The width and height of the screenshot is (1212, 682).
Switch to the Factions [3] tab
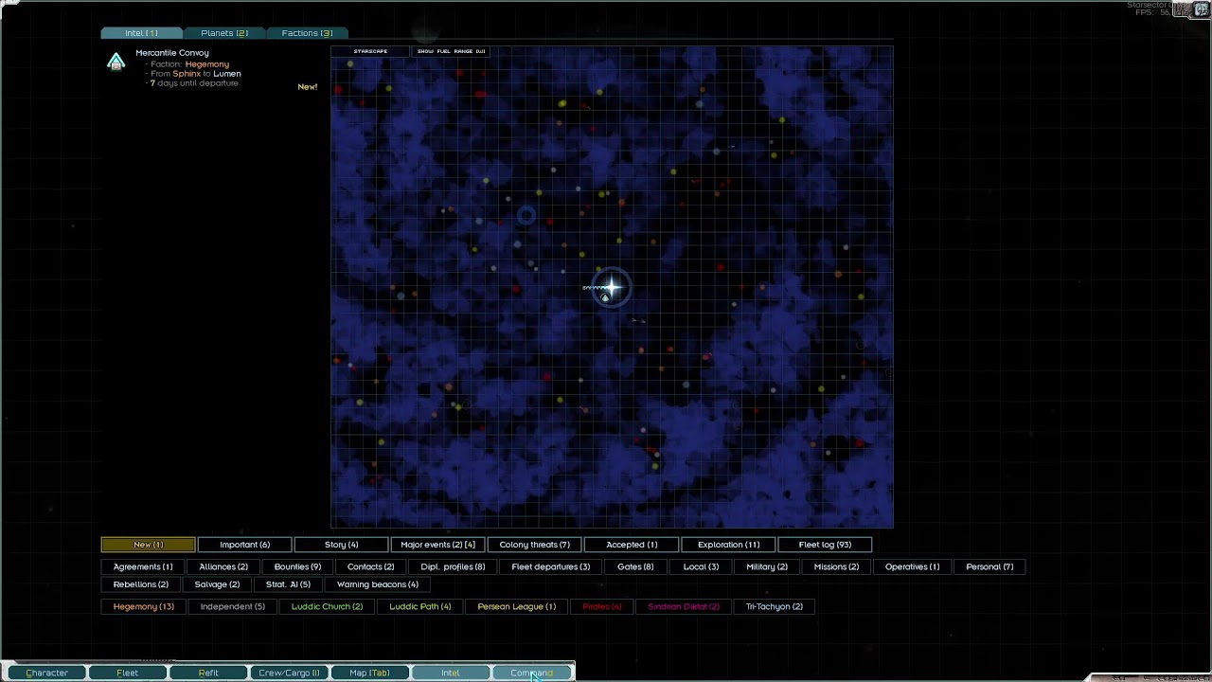[307, 33]
